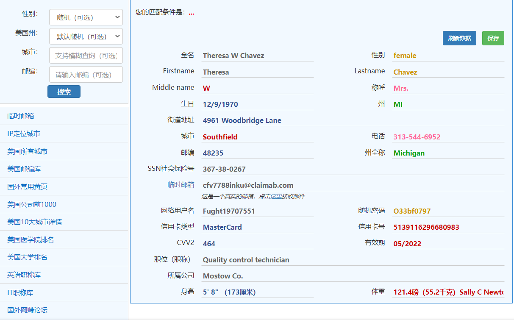Click the card type field MasterCard
This screenshot has width=514, height=320.
pyautogui.click(x=257, y=227)
